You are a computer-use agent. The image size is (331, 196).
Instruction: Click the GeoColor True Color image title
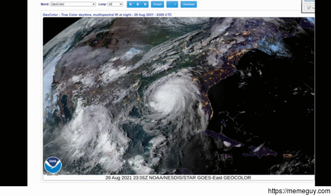point(107,15)
